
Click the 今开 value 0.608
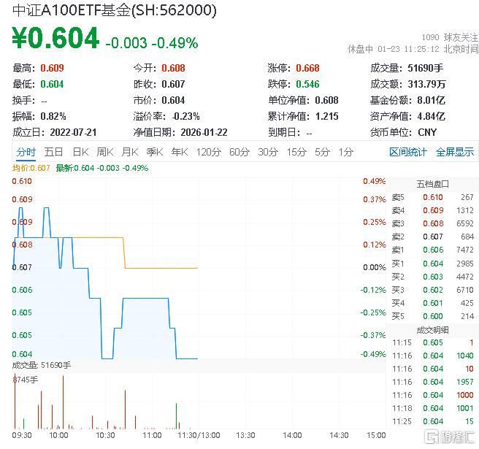174,68
